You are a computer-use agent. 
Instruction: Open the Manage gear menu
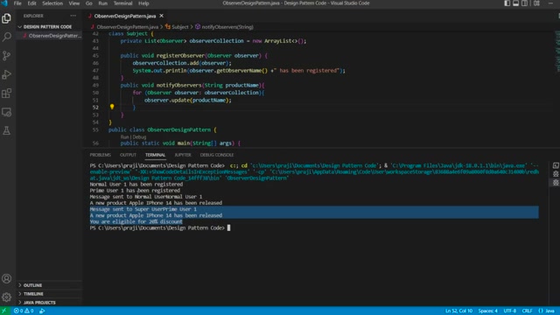click(x=6, y=297)
